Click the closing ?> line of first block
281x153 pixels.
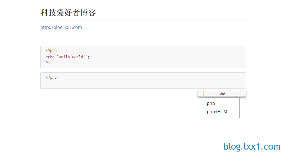(x=48, y=63)
